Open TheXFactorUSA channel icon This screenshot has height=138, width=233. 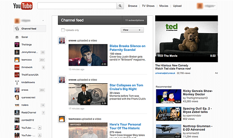click(17, 75)
